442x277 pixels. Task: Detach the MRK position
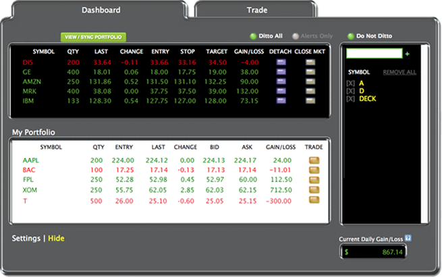click(x=281, y=91)
